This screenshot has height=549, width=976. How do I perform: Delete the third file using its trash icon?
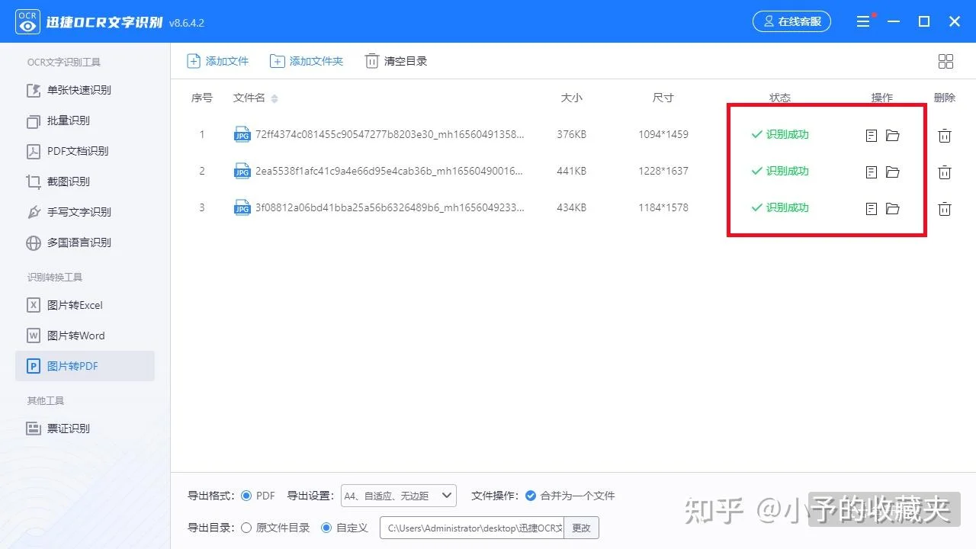(945, 208)
